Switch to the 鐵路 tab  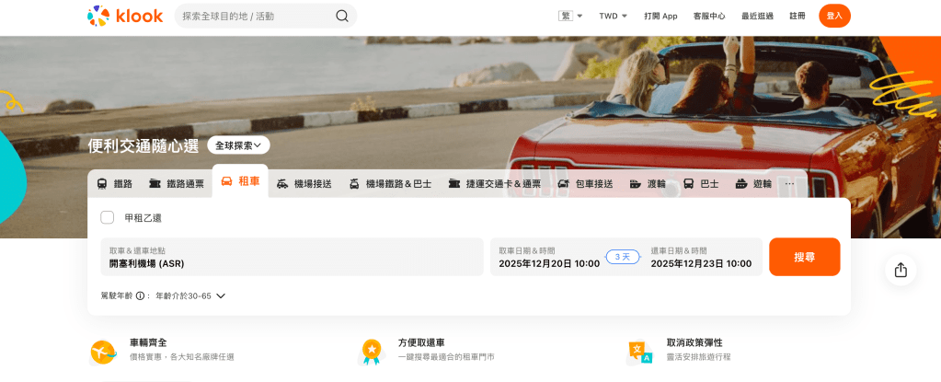tap(114, 184)
